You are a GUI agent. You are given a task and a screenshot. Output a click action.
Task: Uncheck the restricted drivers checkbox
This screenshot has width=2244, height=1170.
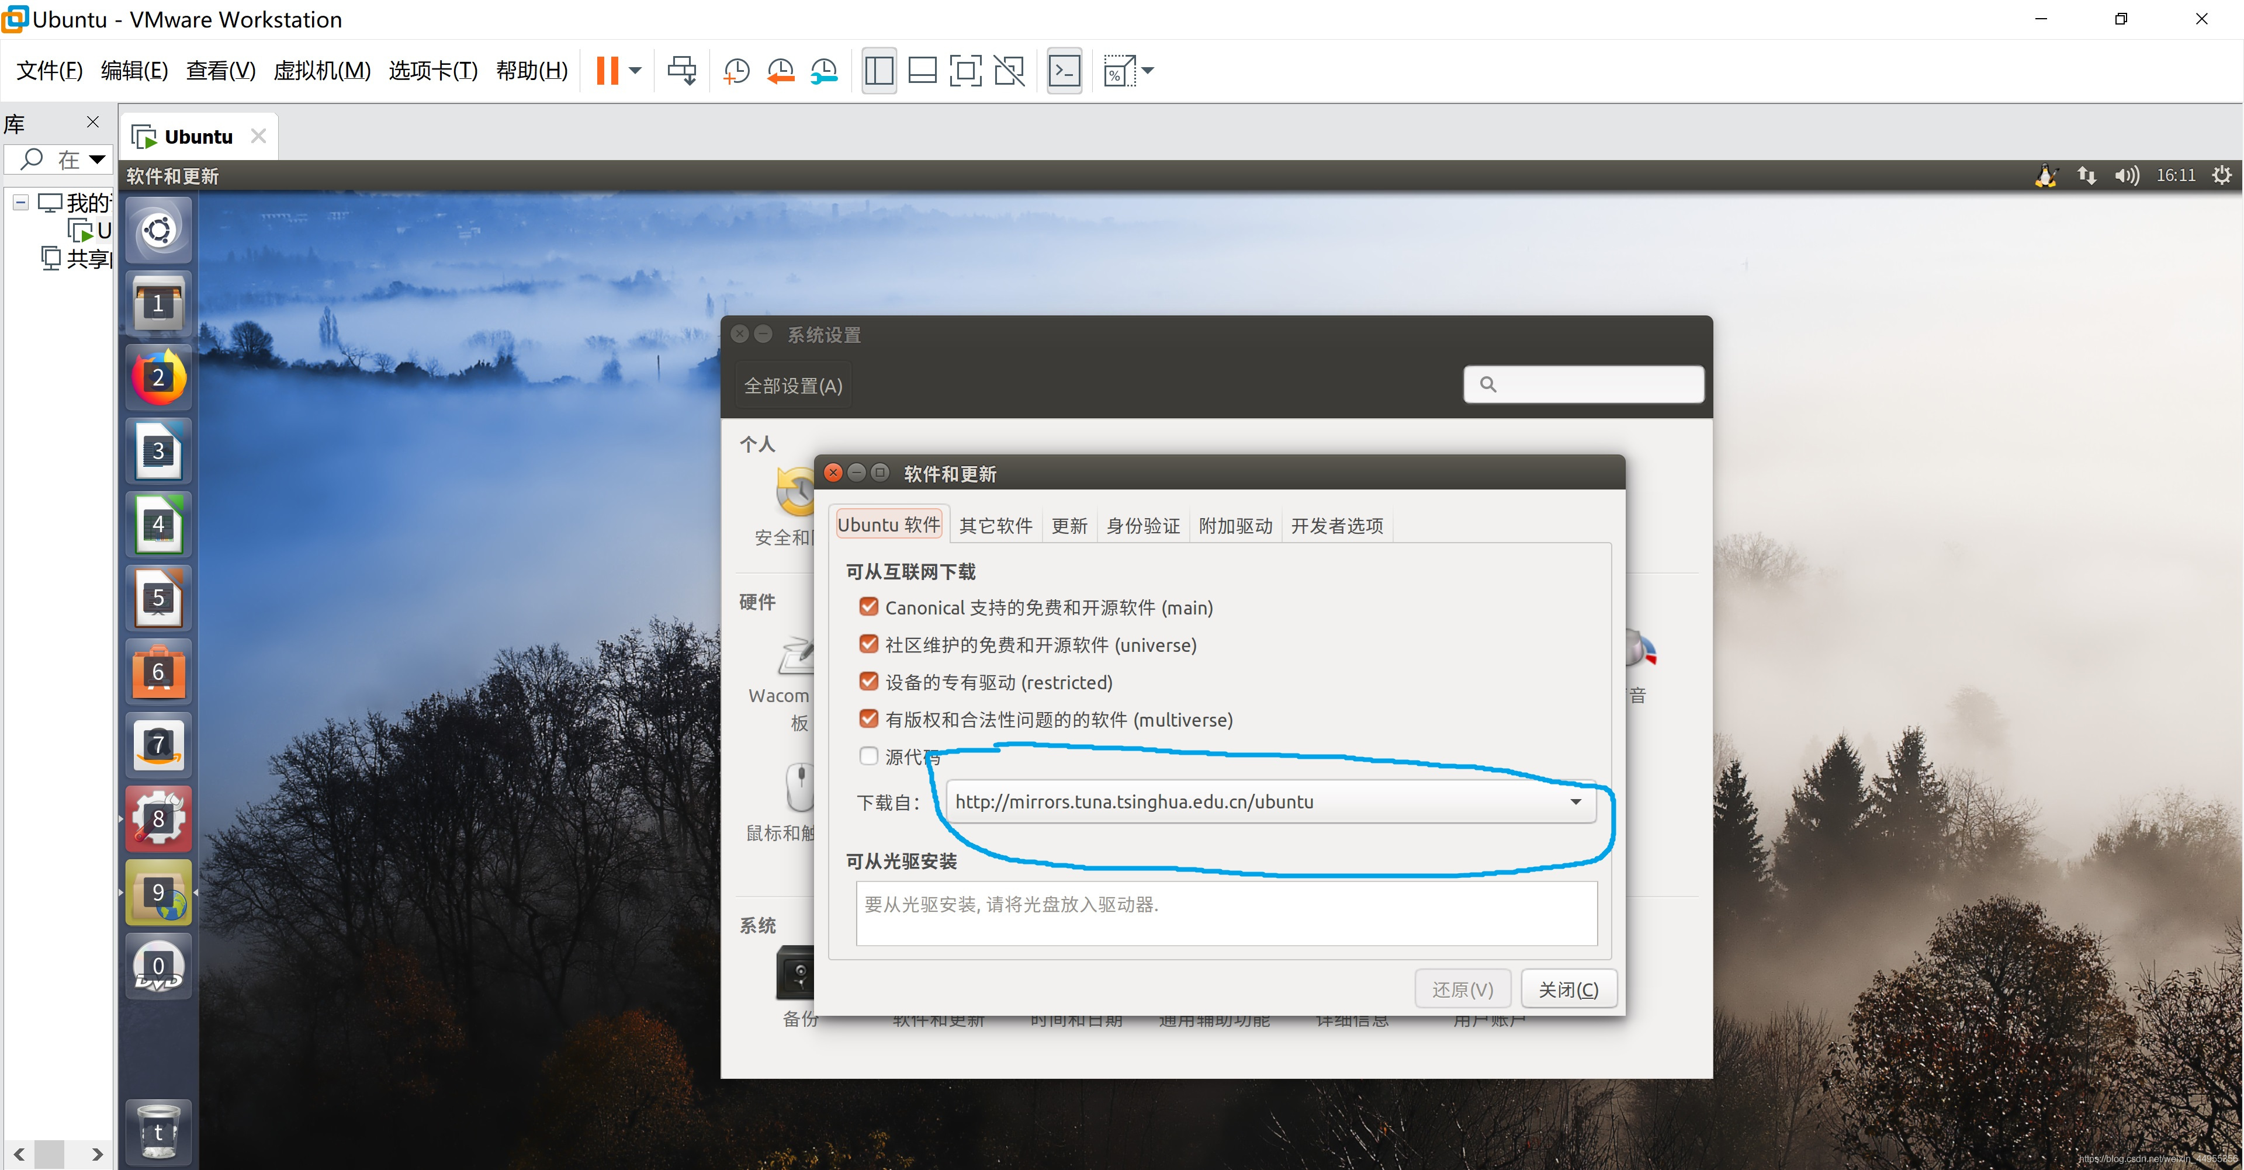(x=868, y=682)
